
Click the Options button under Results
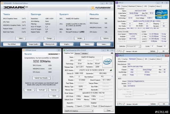106,38
